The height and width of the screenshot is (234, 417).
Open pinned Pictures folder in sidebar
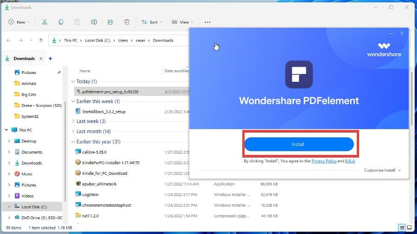pyautogui.click(x=29, y=73)
